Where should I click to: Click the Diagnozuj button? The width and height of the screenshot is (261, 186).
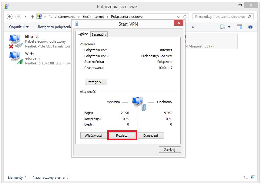151,135
